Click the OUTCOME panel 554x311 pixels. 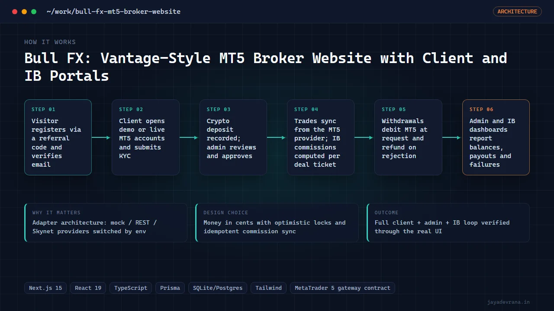(448, 222)
